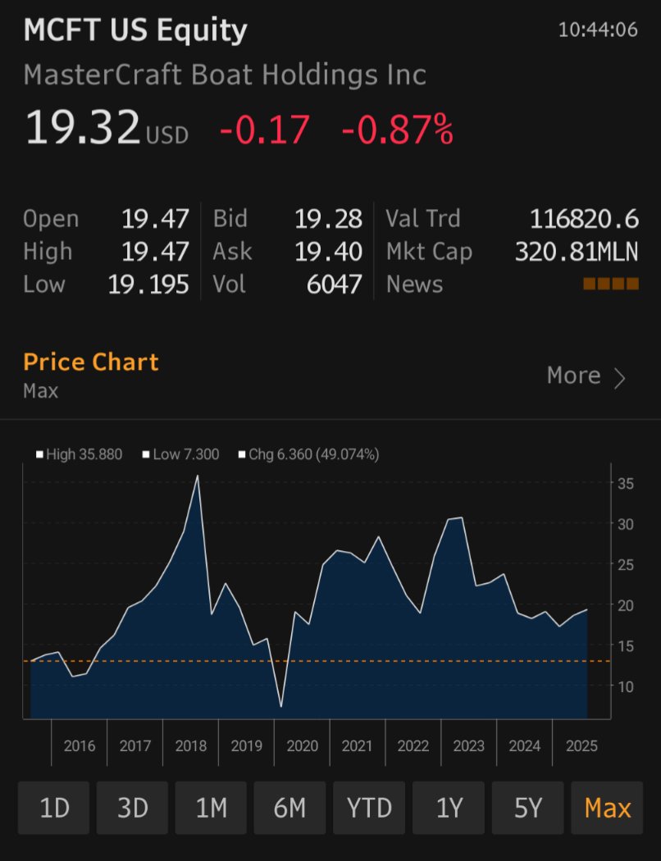Tap the last price 19.32
Image resolution: width=661 pixels, height=861 pixels.
point(82,127)
